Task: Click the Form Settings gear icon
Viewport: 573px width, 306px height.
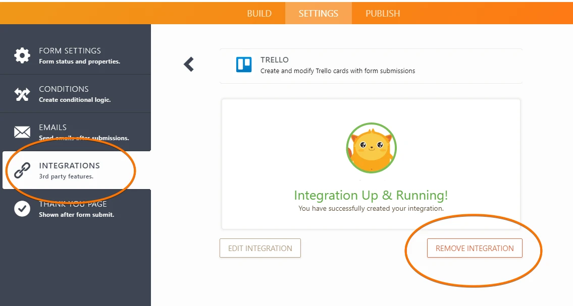Action: coord(22,55)
